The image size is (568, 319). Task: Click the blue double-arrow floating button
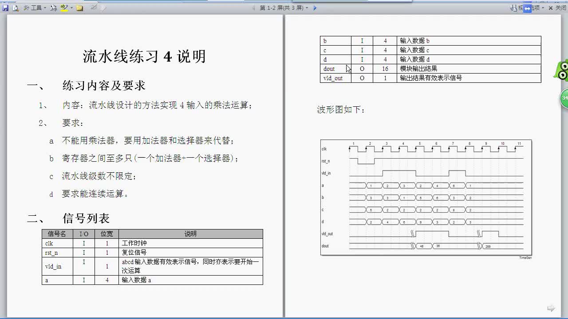click(527, 8)
